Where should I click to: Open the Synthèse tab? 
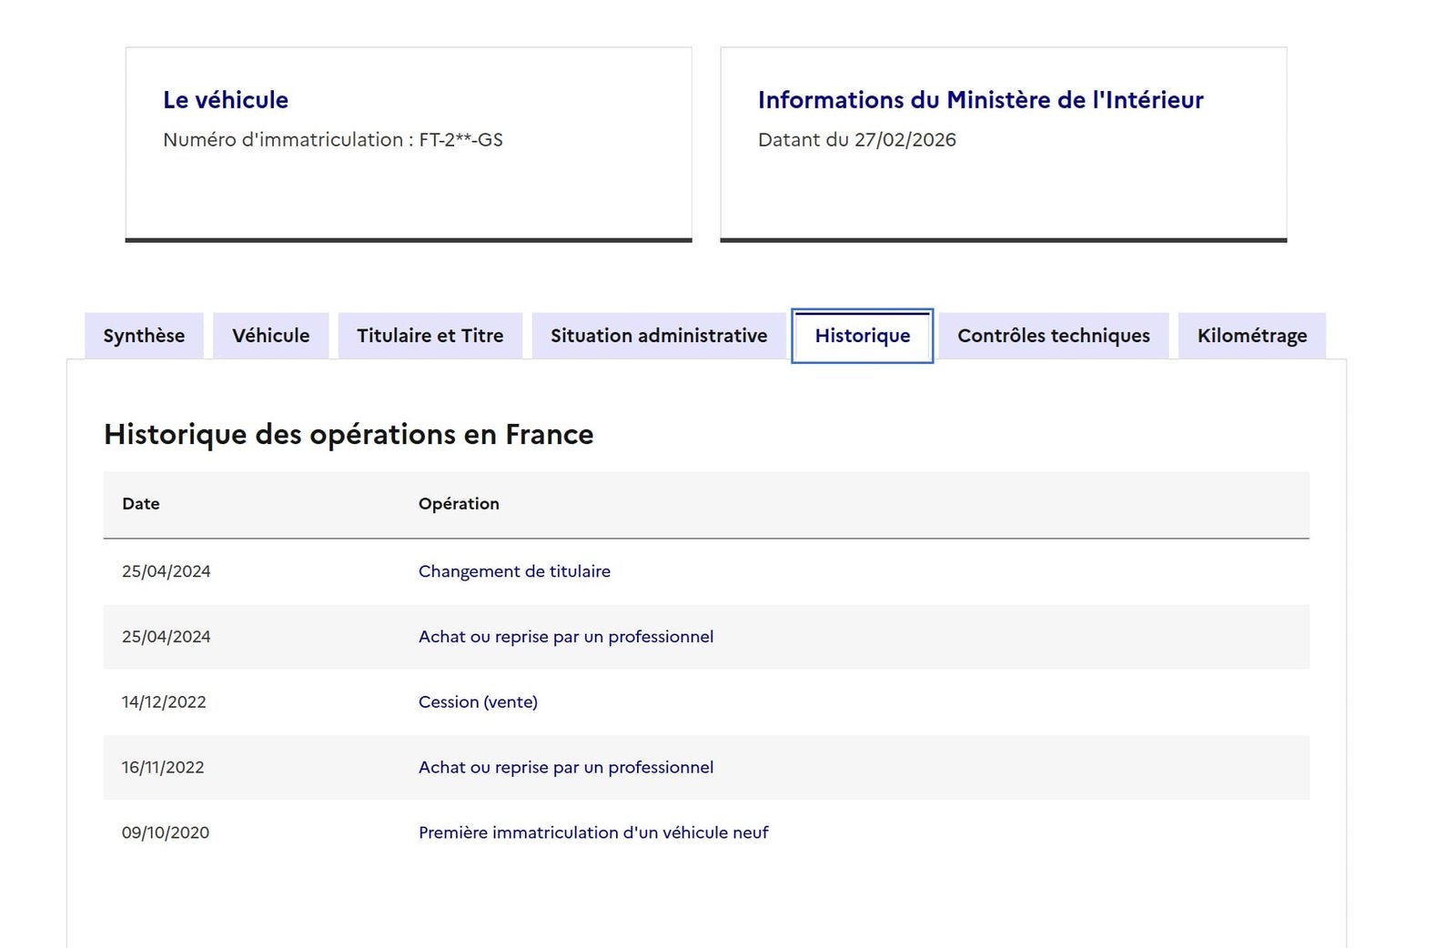pos(144,336)
